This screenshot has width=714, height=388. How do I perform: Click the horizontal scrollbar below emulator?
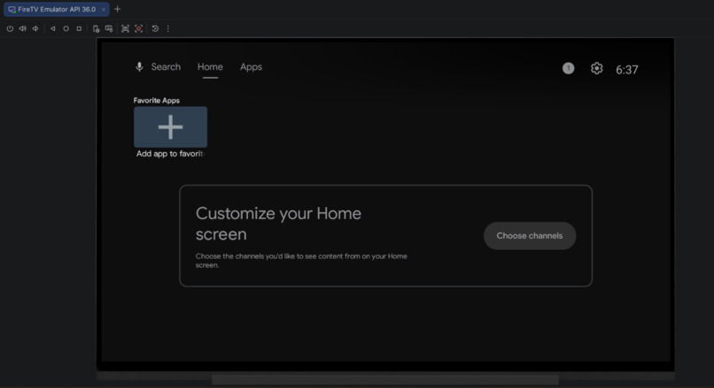tap(385, 379)
